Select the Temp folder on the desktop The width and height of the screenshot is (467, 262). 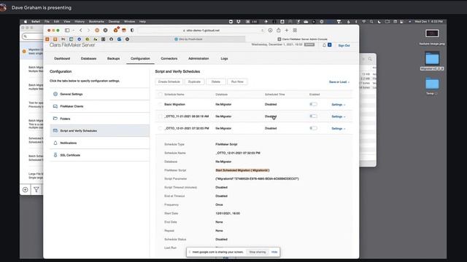tap(432, 84)
